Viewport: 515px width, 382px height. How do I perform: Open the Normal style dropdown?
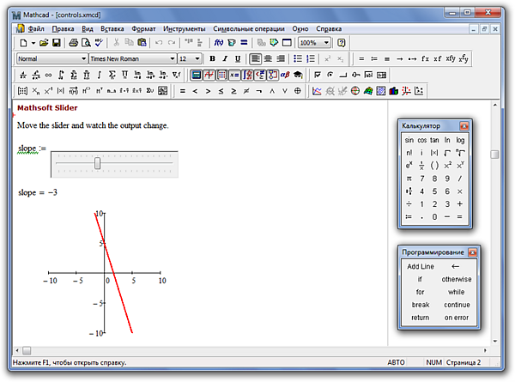tap(83, 58)
